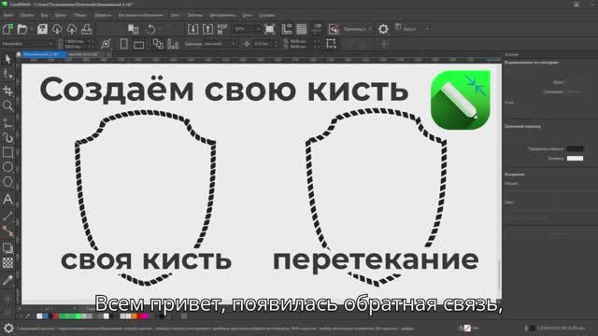The height and width of the screenshot is (336, 598).
Task: Open the page size preset dropdown
Action: click(27, 44)
